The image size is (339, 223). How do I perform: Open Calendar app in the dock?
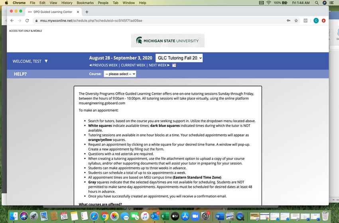(x=64, y=216)
